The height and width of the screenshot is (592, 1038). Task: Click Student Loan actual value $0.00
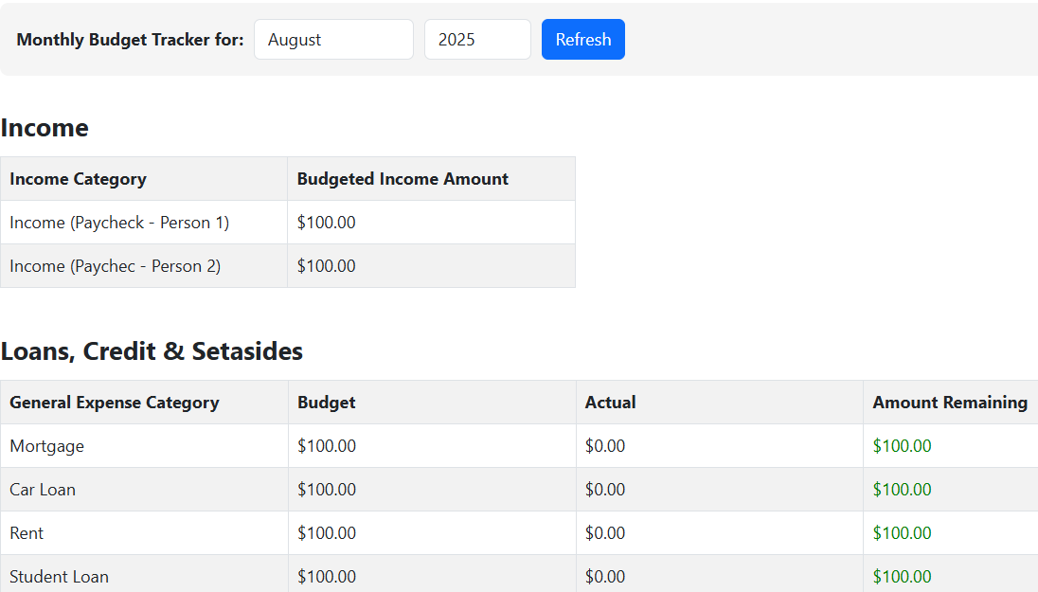605,577
